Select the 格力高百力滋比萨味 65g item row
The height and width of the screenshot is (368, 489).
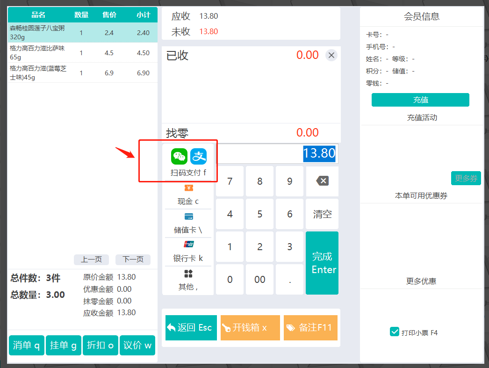click(83, 52)
